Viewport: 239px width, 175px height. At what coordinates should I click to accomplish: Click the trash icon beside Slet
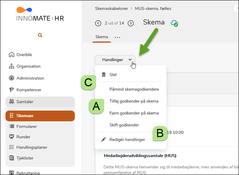[104, 75]
